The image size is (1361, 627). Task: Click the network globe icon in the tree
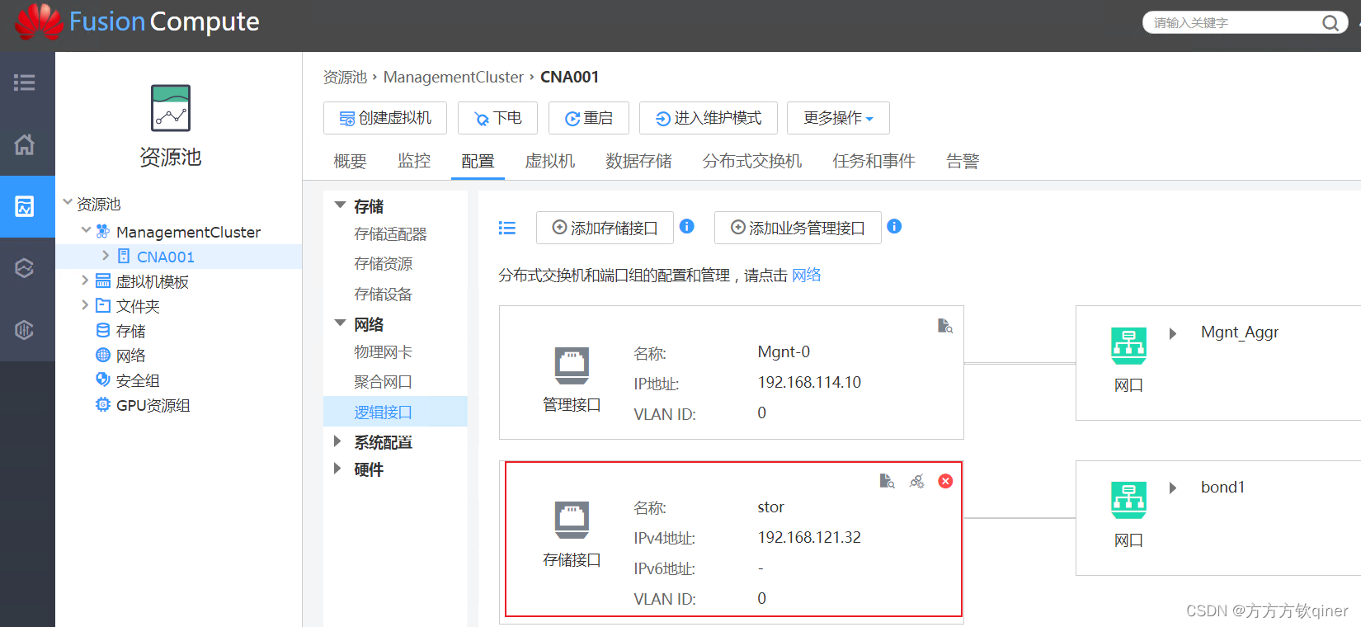point(103,356)
